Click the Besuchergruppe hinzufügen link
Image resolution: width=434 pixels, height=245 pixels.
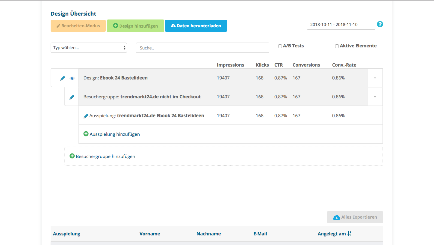click(x=105, y=156)
